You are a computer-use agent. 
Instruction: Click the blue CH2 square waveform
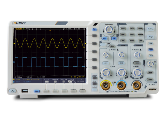click(50, 62)
